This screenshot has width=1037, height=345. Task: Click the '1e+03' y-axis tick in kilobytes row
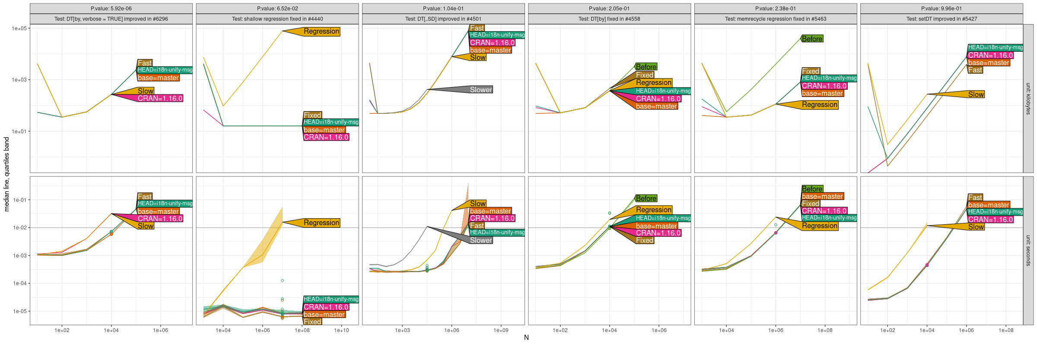(19, 80)
